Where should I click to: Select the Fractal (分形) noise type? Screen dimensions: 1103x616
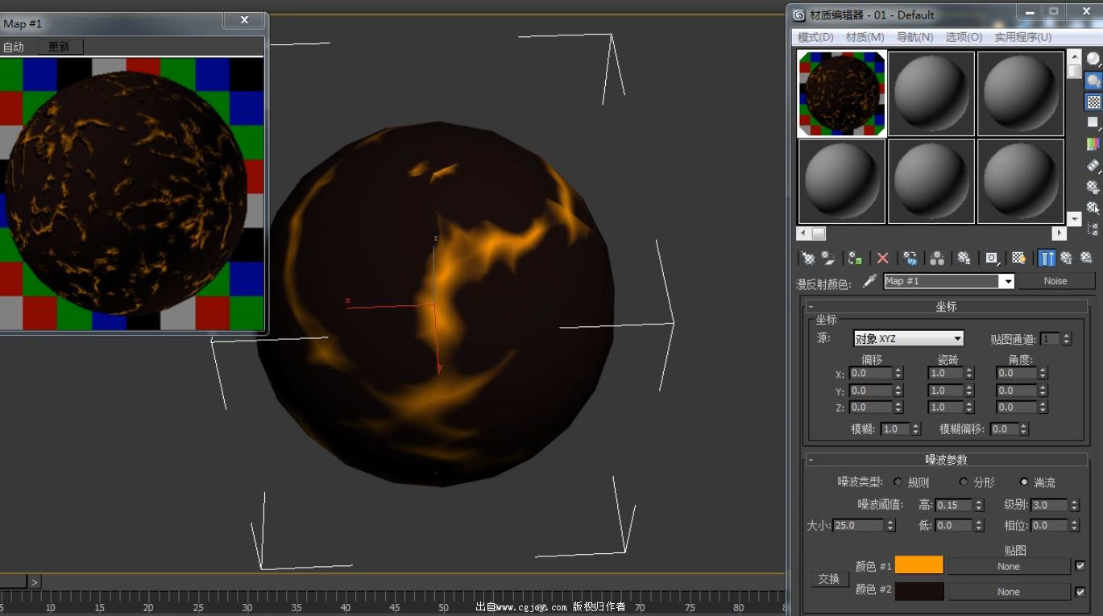pyautogui.click(x=964, y=482)
